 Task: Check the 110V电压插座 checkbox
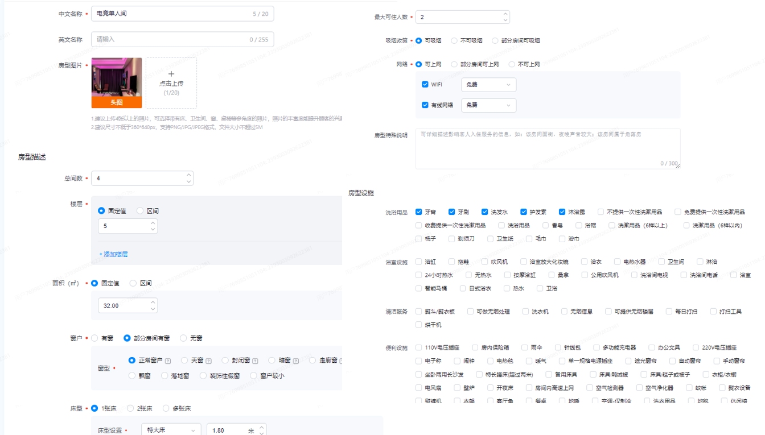(x=419, y=347)
